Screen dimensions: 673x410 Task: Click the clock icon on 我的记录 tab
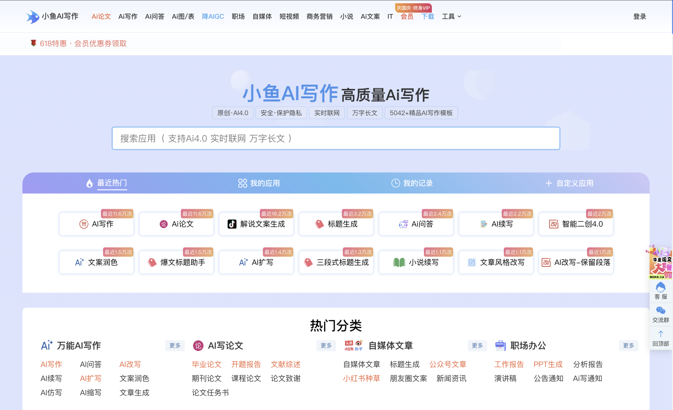tap(395, 183)
